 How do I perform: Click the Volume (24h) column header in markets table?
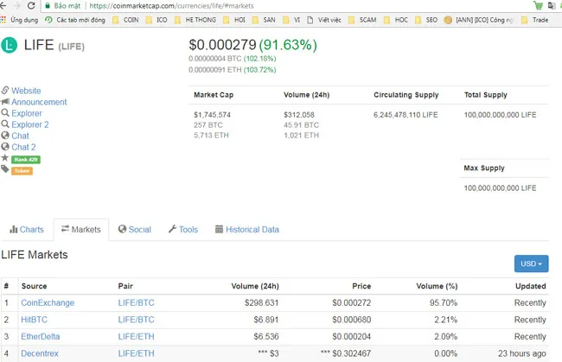pyautogui.click(x=255, y=286)
